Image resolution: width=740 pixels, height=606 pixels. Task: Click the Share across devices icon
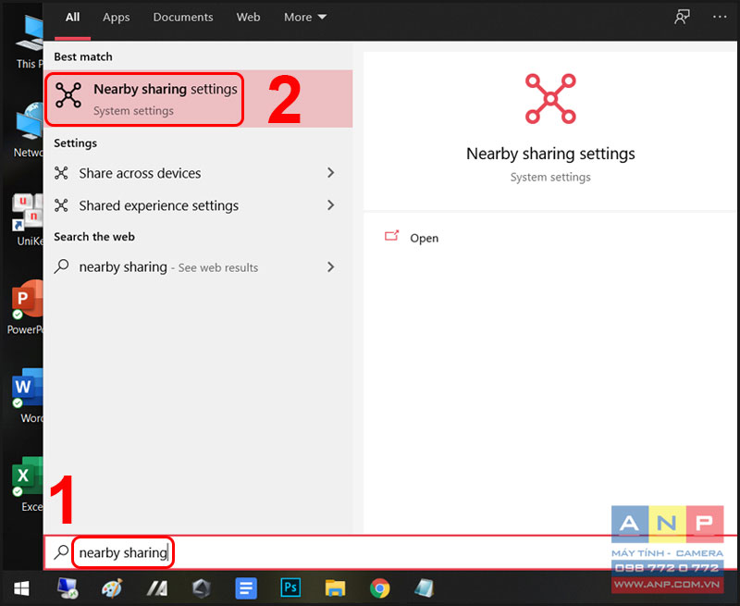(x=61, y=173)
